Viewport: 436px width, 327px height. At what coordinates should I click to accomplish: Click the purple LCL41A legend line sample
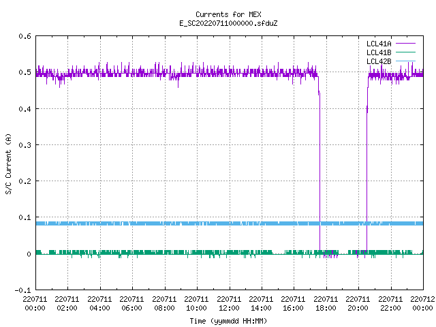[405, 44]
